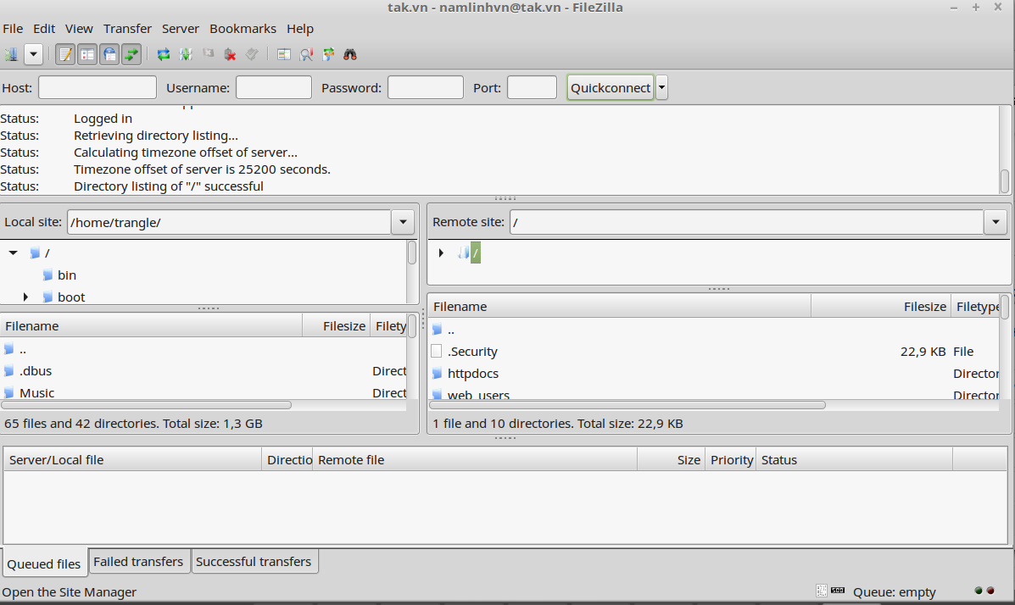Screen dimensions: 1015x605
Task: Toggle local directory tree display
Action: coord(87,54)
